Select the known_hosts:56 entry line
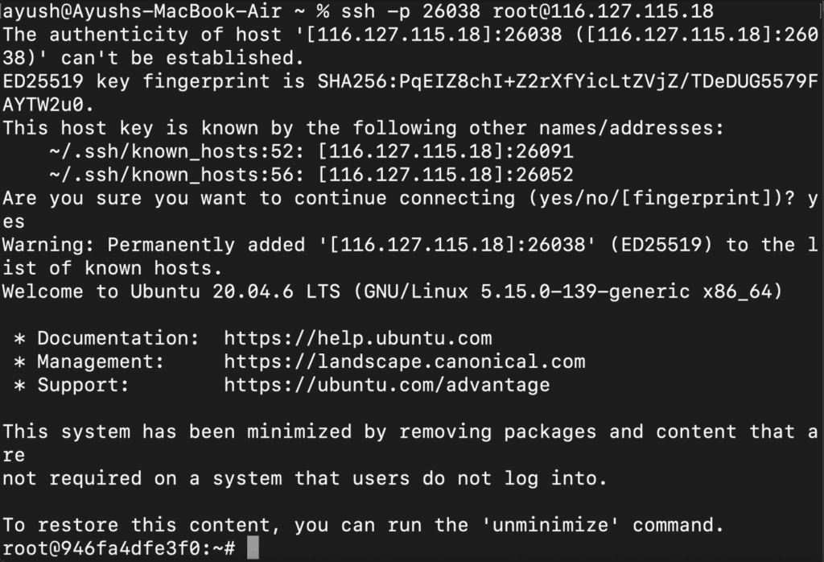Image resolution: width=824 pixels, height=562 pixels. pyautogui.click(x=311, y=175)
